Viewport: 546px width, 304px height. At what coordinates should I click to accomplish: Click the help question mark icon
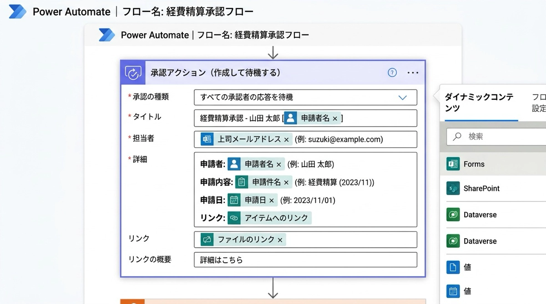pyautogui.click(x=392, y=73)
